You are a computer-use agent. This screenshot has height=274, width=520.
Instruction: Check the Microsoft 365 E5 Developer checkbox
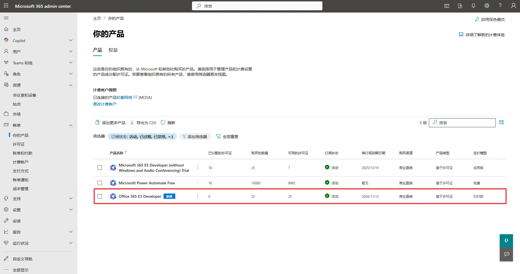(x=100, y=168)
